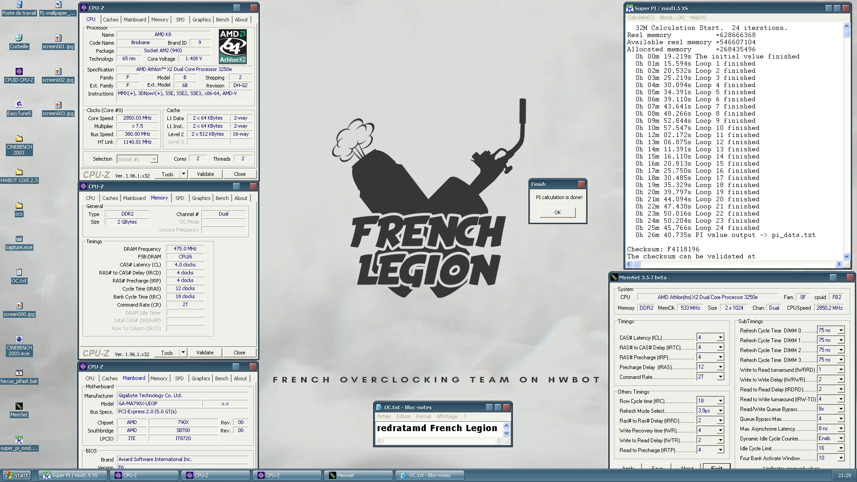
Task: Open Graphics tab in Memory CPU-Z window
Action: click(201, 198)
